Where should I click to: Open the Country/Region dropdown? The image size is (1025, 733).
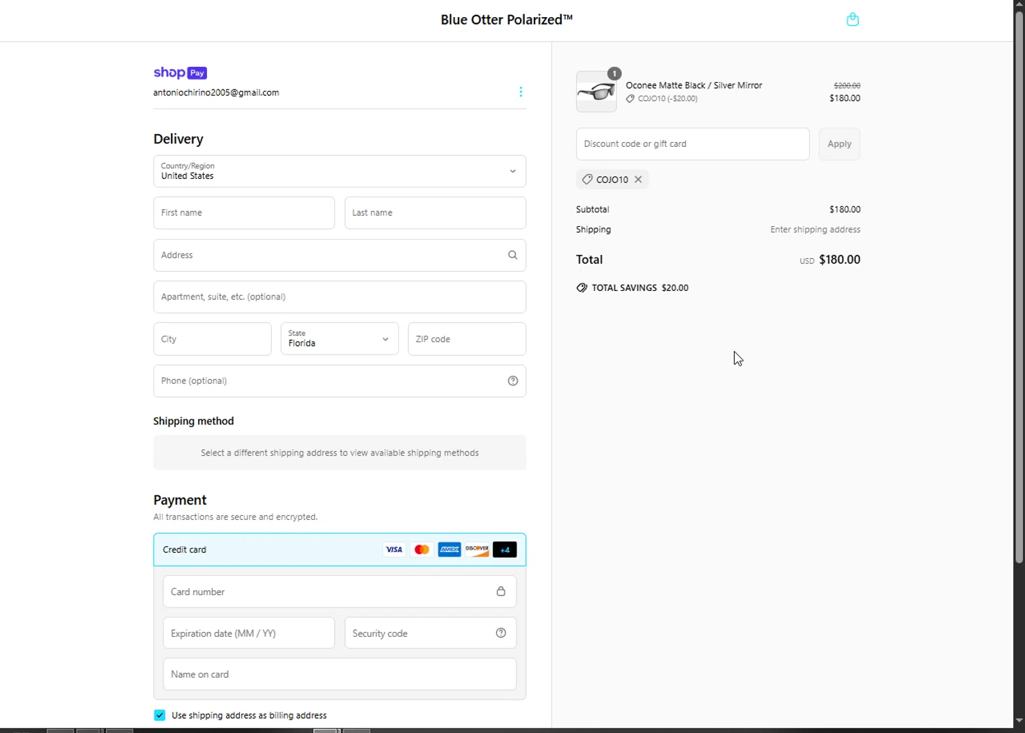click(340, 171)
